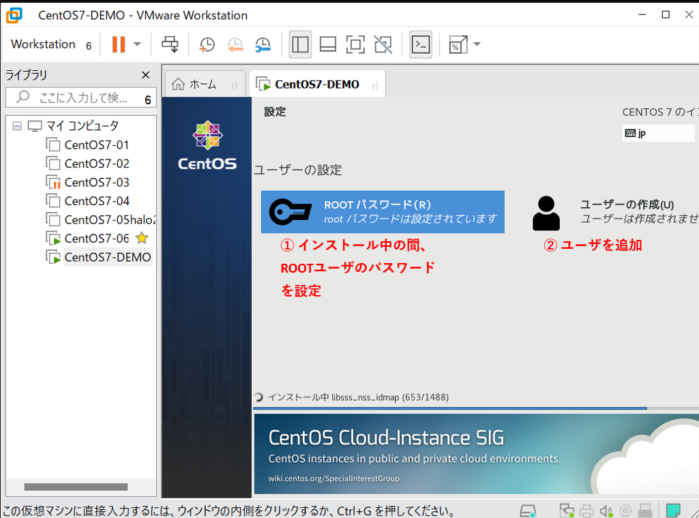The height and width of the screenshot is (518, 699).
Task: Select CentOS7-04 in the library
Action: (97, 201)
